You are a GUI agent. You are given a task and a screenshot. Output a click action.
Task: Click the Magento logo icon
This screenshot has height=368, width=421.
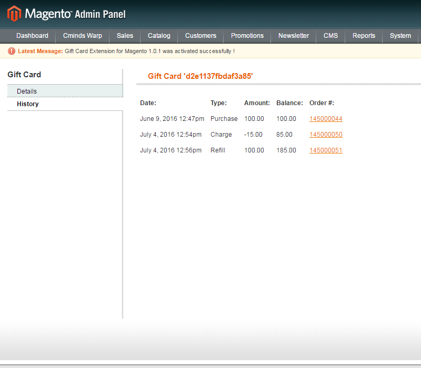(x=14, y=14)
